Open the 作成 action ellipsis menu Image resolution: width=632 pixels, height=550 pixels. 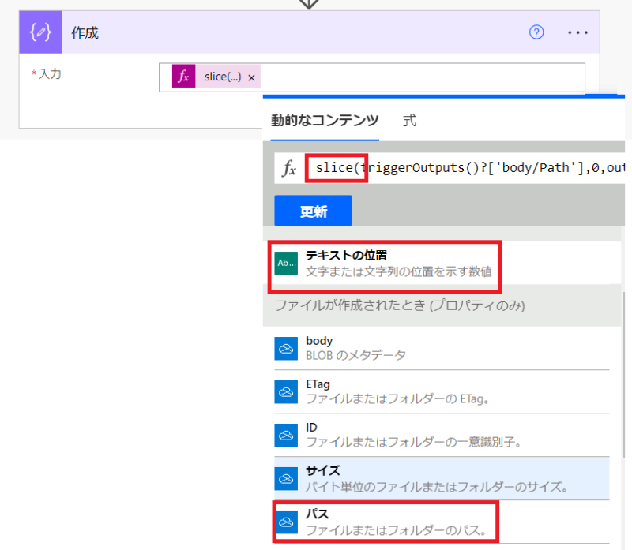tap(578, 32)
